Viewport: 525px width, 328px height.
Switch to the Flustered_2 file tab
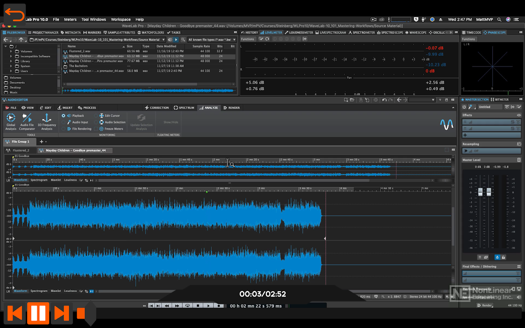[21, 150]
